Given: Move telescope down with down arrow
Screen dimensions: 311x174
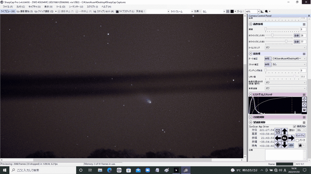Looking at the screenshot, I should [x=285, y=145].
